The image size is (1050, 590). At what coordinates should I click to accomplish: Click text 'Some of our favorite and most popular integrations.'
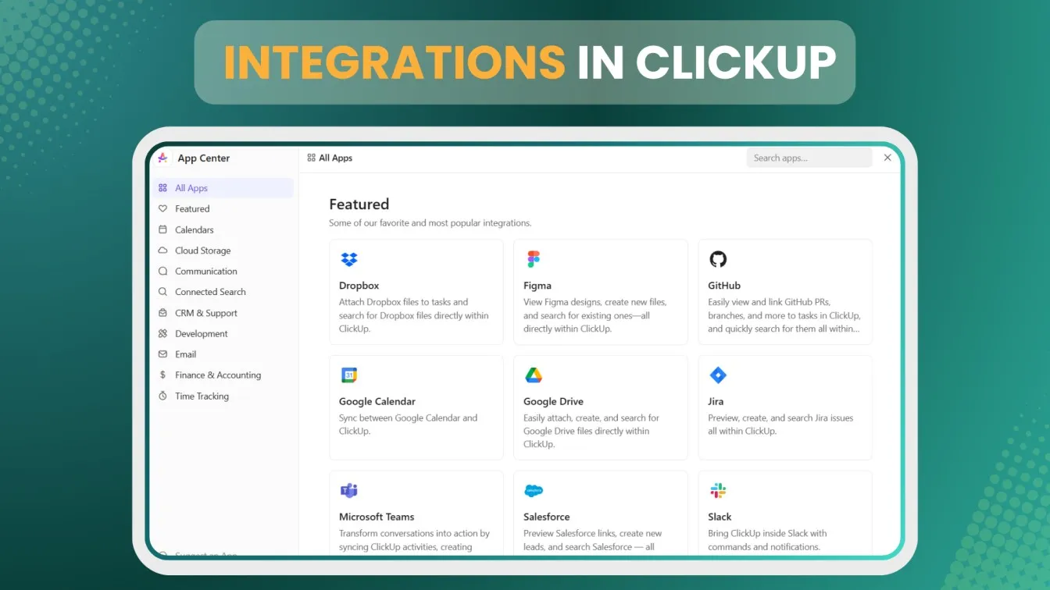[x=430, y=223]
